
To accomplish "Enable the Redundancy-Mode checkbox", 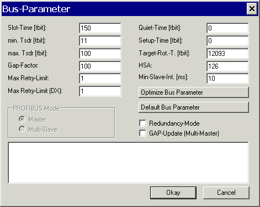I will [x=143, y=123].
